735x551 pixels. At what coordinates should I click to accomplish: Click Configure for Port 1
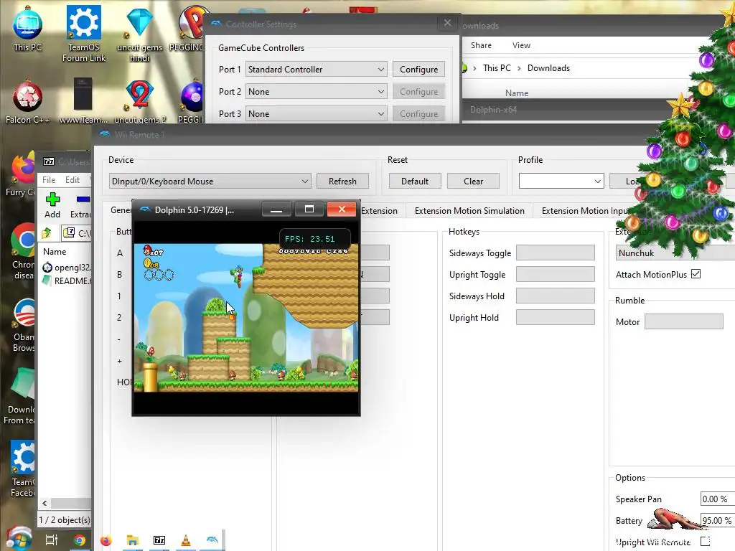tap(418, 70)
